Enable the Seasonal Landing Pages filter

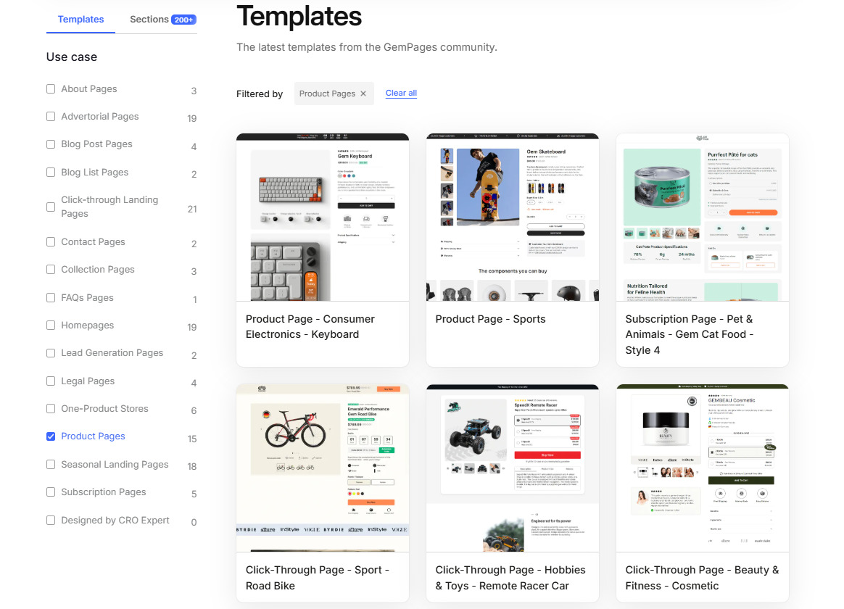coord(50,464)
